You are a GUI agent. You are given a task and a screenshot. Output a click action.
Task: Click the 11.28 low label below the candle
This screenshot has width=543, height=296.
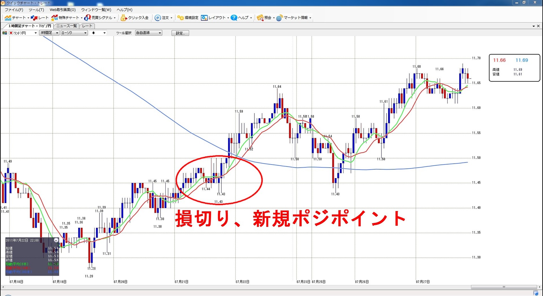point(91,269)
